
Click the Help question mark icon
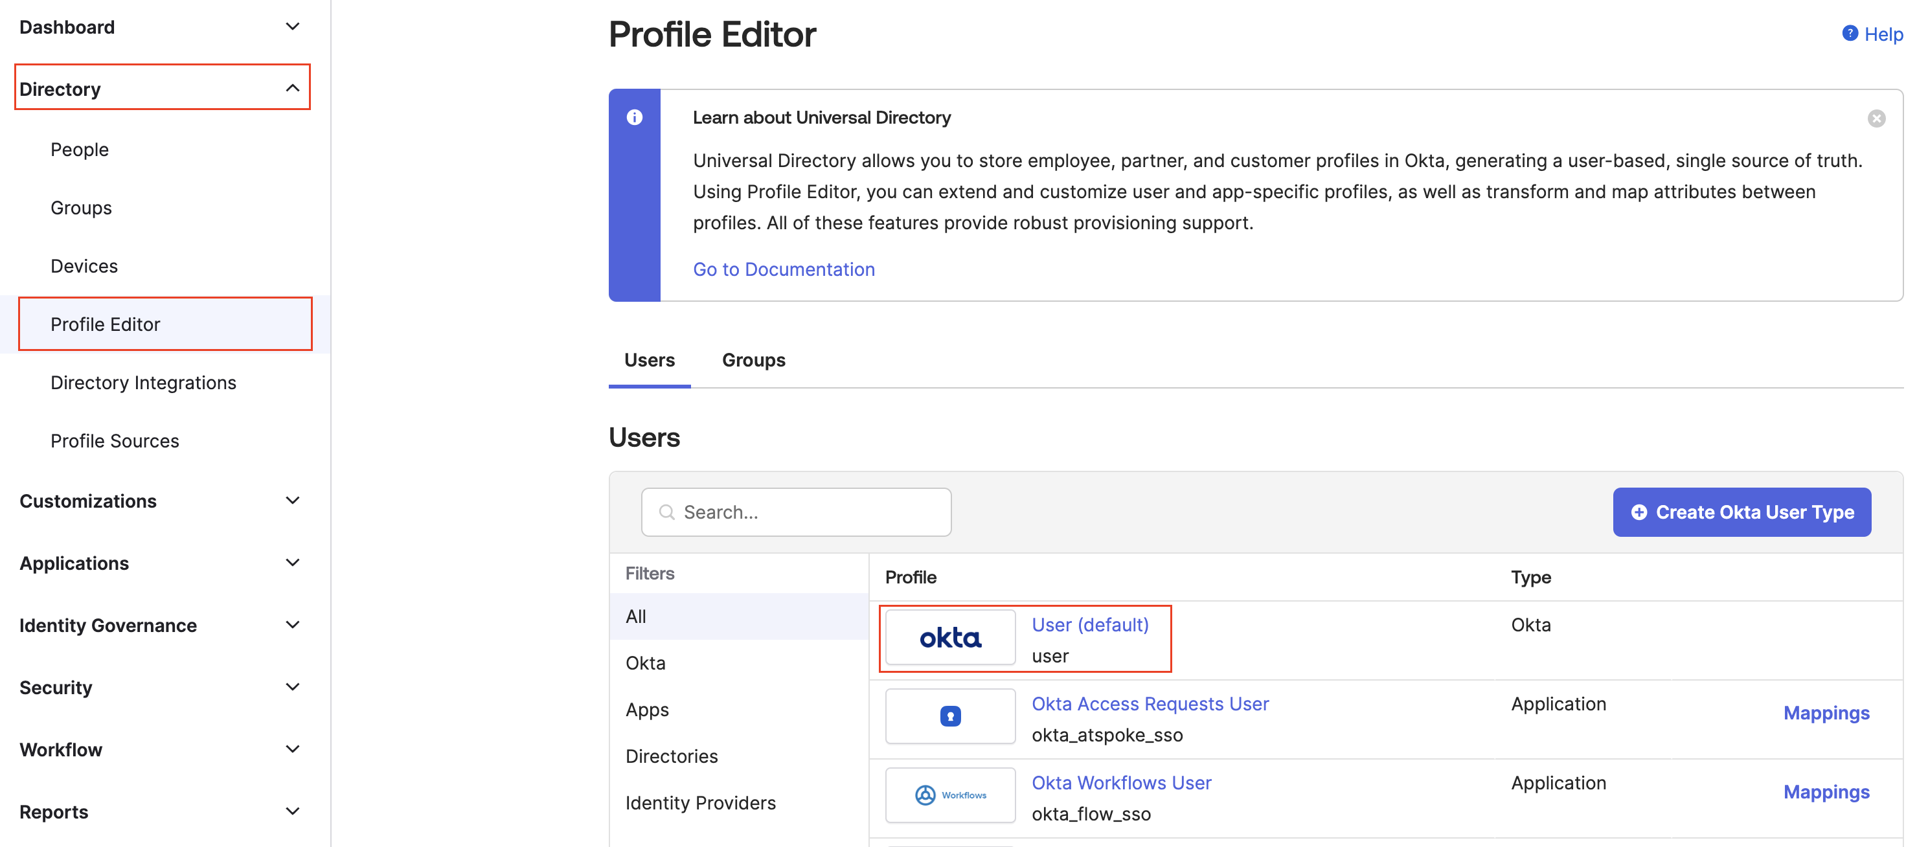click(x=1850, y=34)
